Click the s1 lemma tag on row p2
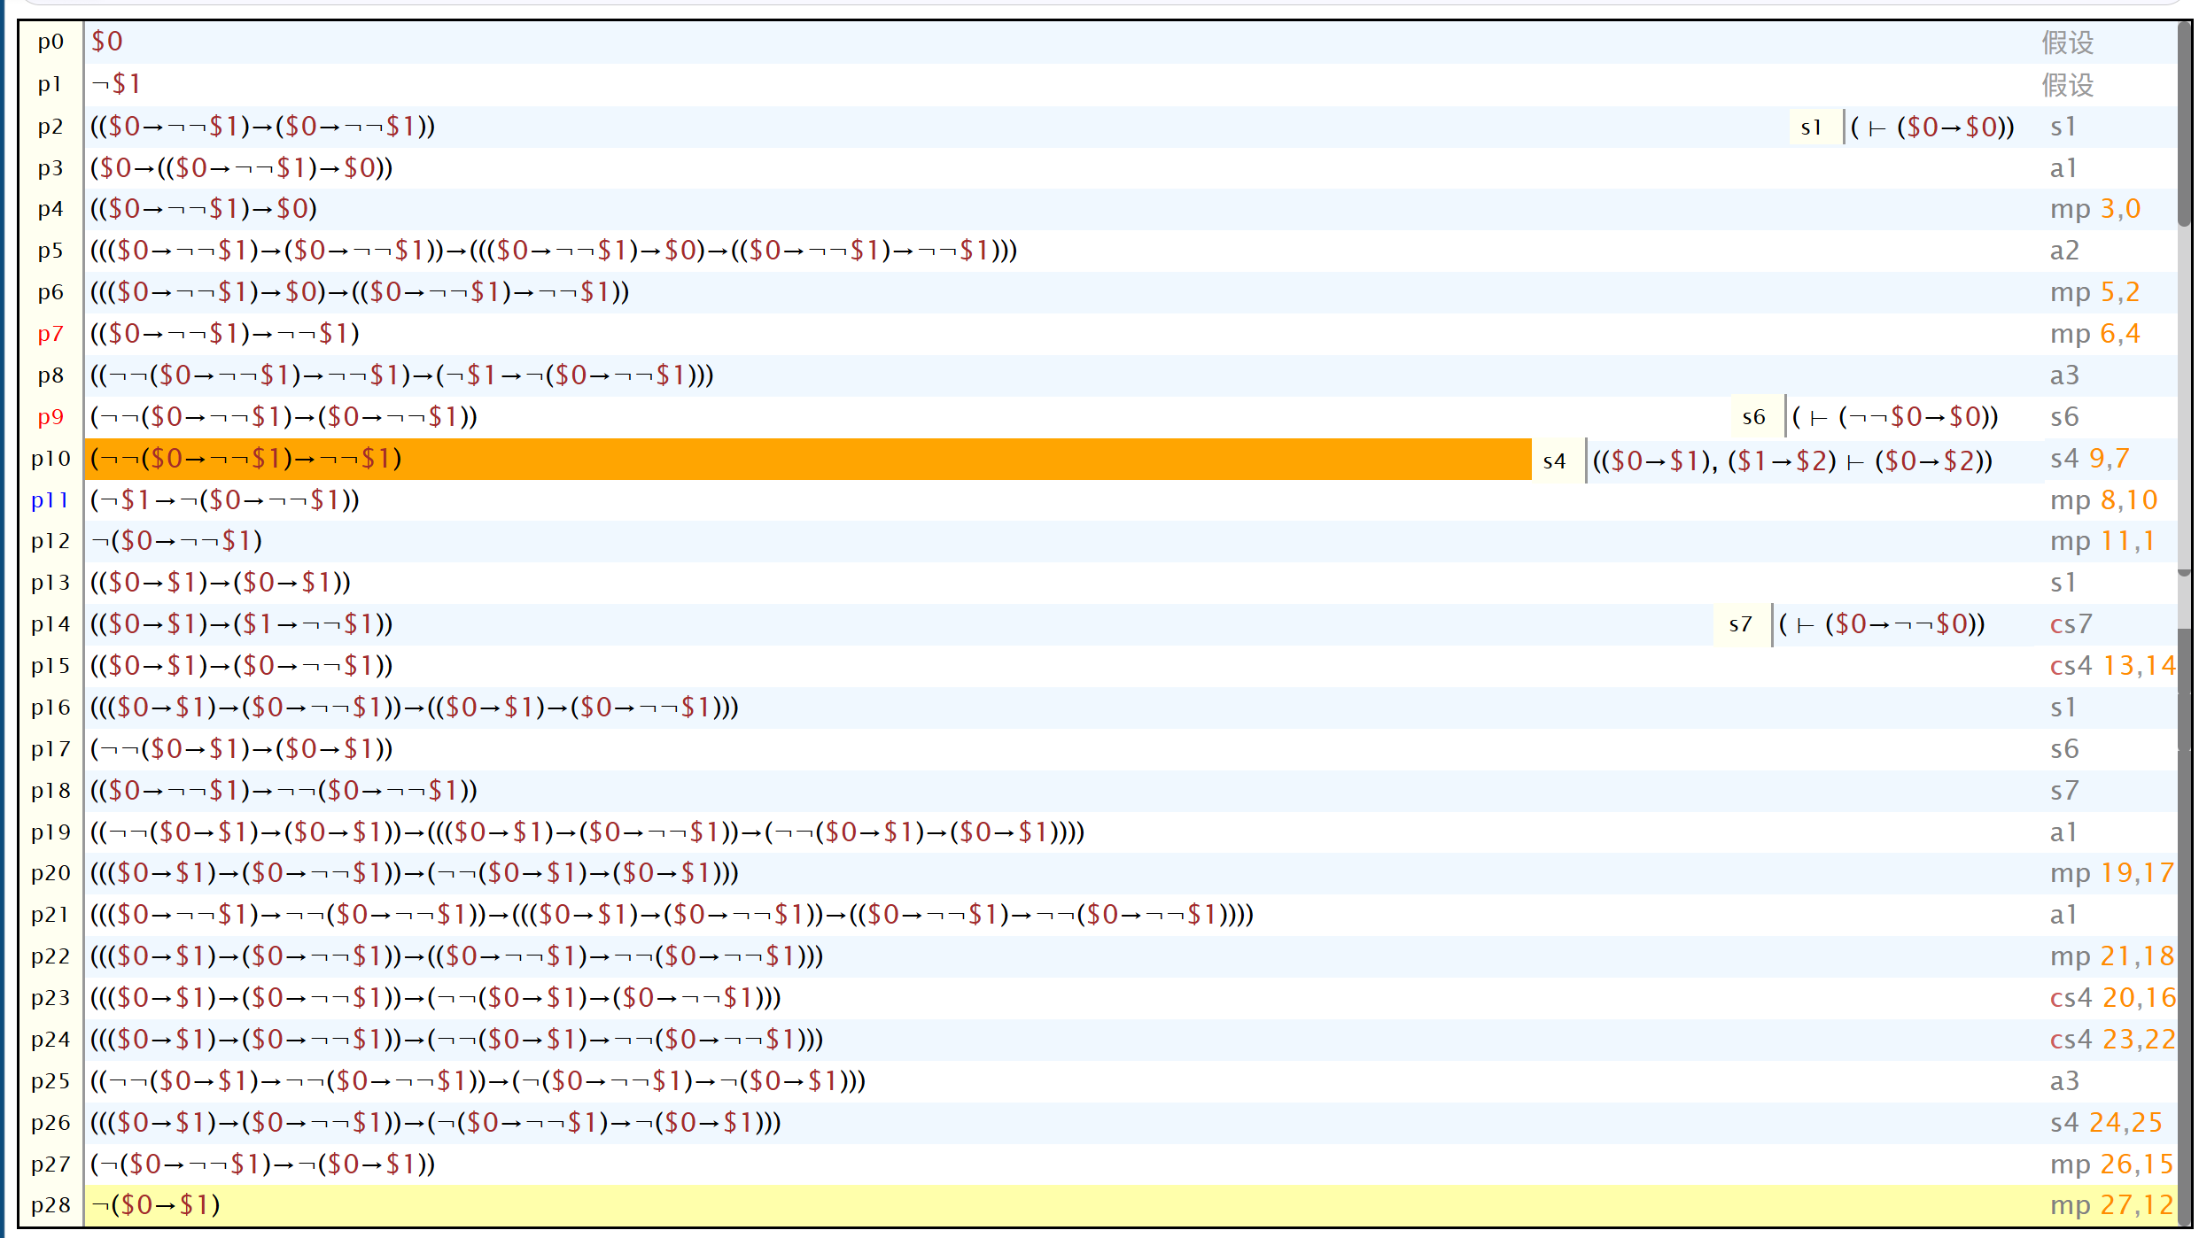The image size is (2199, 1238). (1811, 128)
